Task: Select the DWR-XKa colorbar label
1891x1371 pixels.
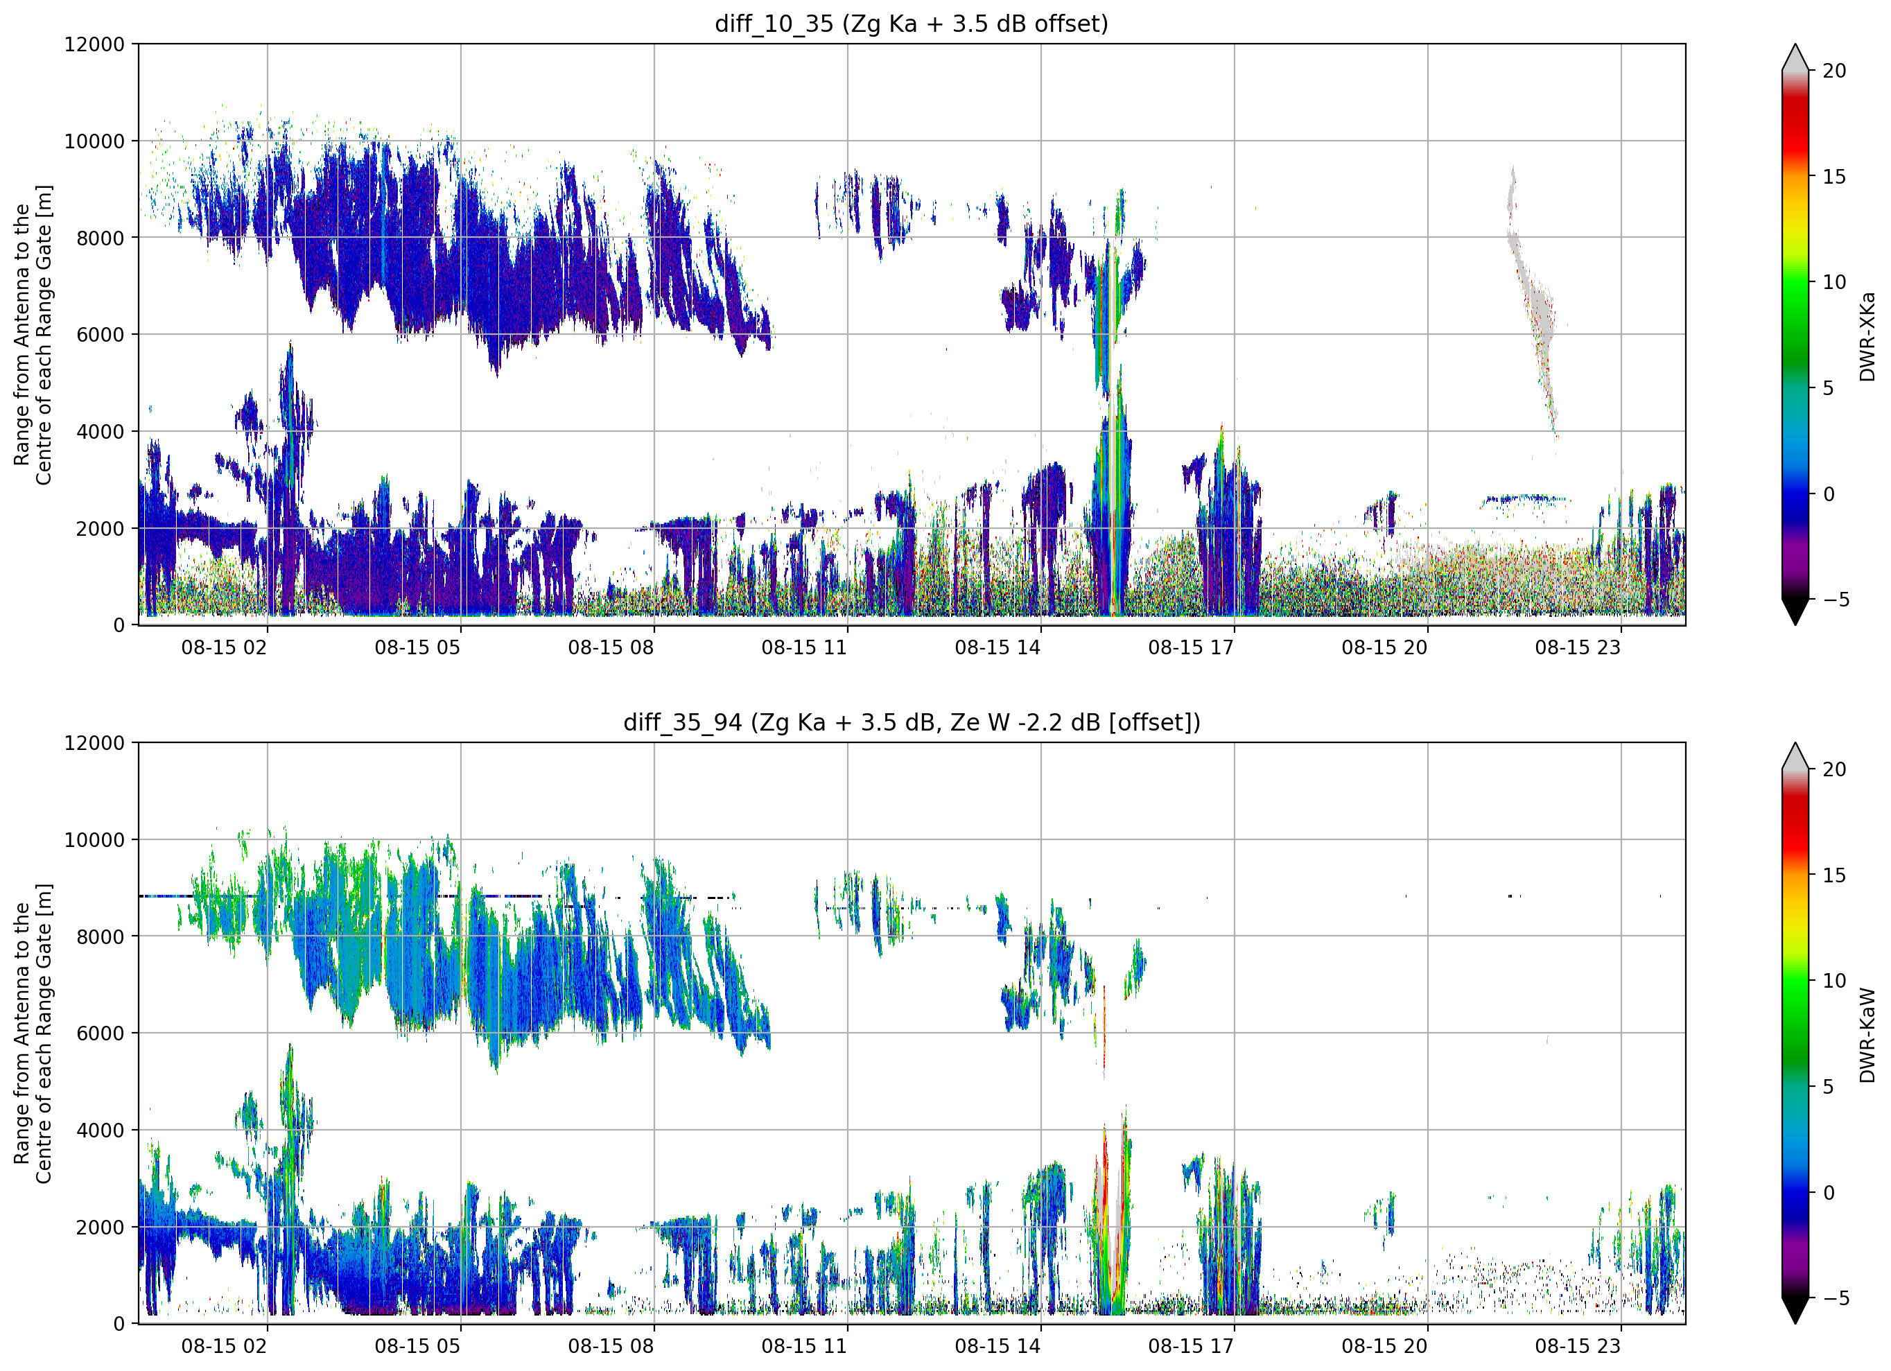Action: coord(1867,336)
